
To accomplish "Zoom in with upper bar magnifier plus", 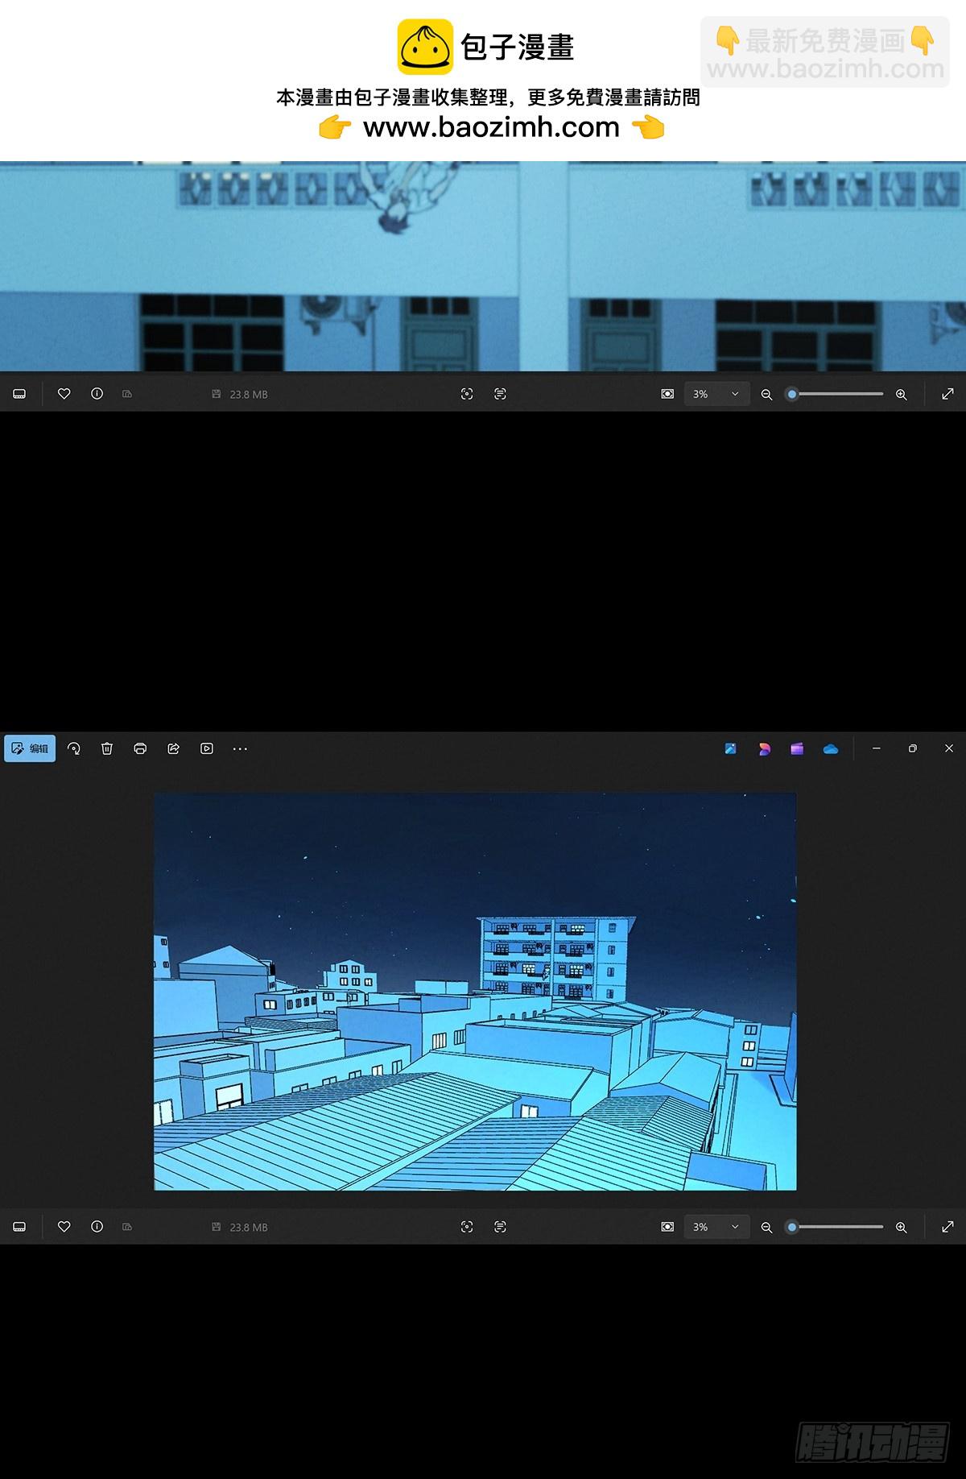I will pyautogui.click(x=901, y=394).
